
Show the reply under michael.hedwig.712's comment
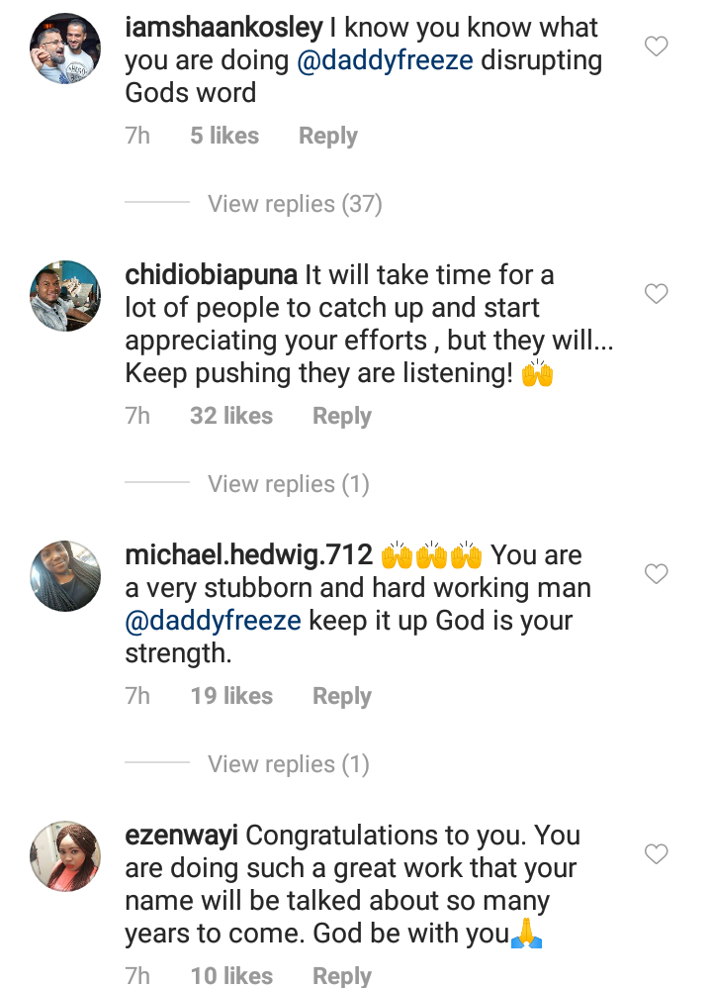(x=288, y=764)
